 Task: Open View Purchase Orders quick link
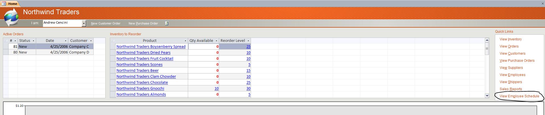[517, 61]
